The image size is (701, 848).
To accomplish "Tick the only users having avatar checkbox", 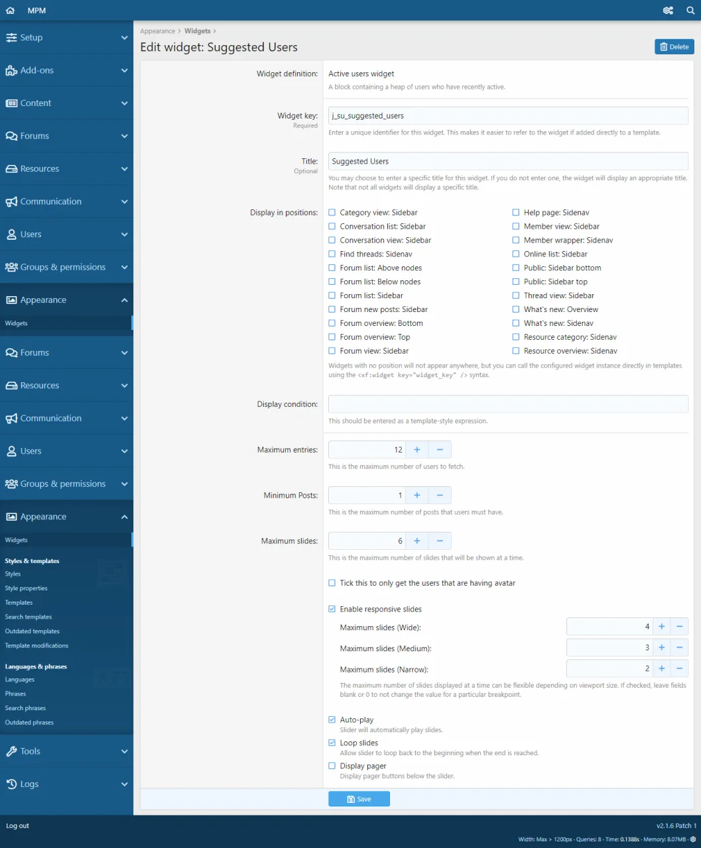I will 332,584.
